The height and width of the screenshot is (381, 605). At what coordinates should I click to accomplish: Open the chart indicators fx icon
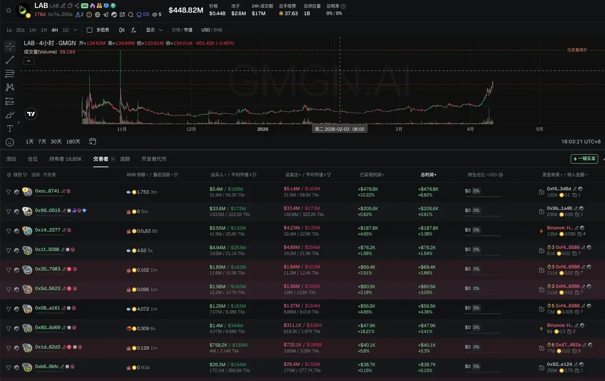133,30
